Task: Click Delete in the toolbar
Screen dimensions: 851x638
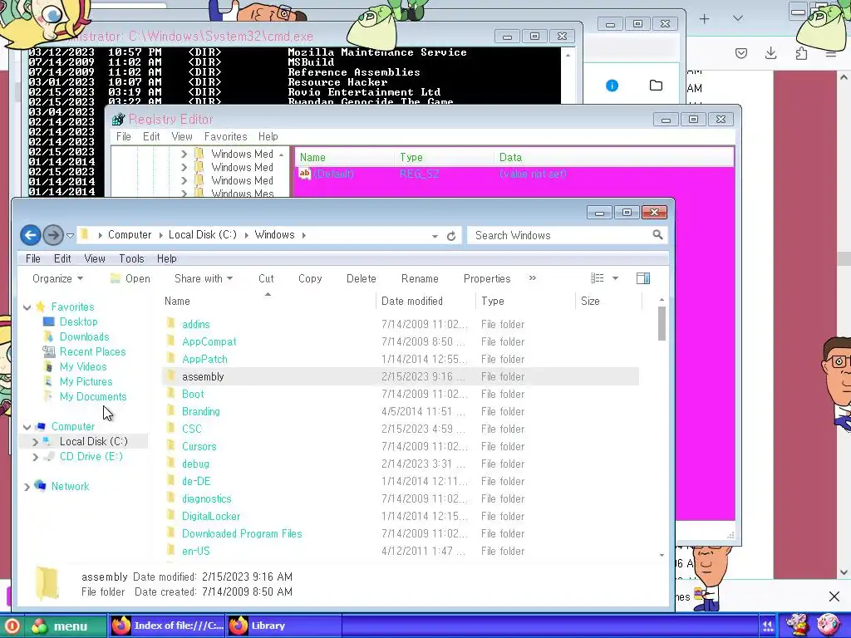Action: click(361, 278)
